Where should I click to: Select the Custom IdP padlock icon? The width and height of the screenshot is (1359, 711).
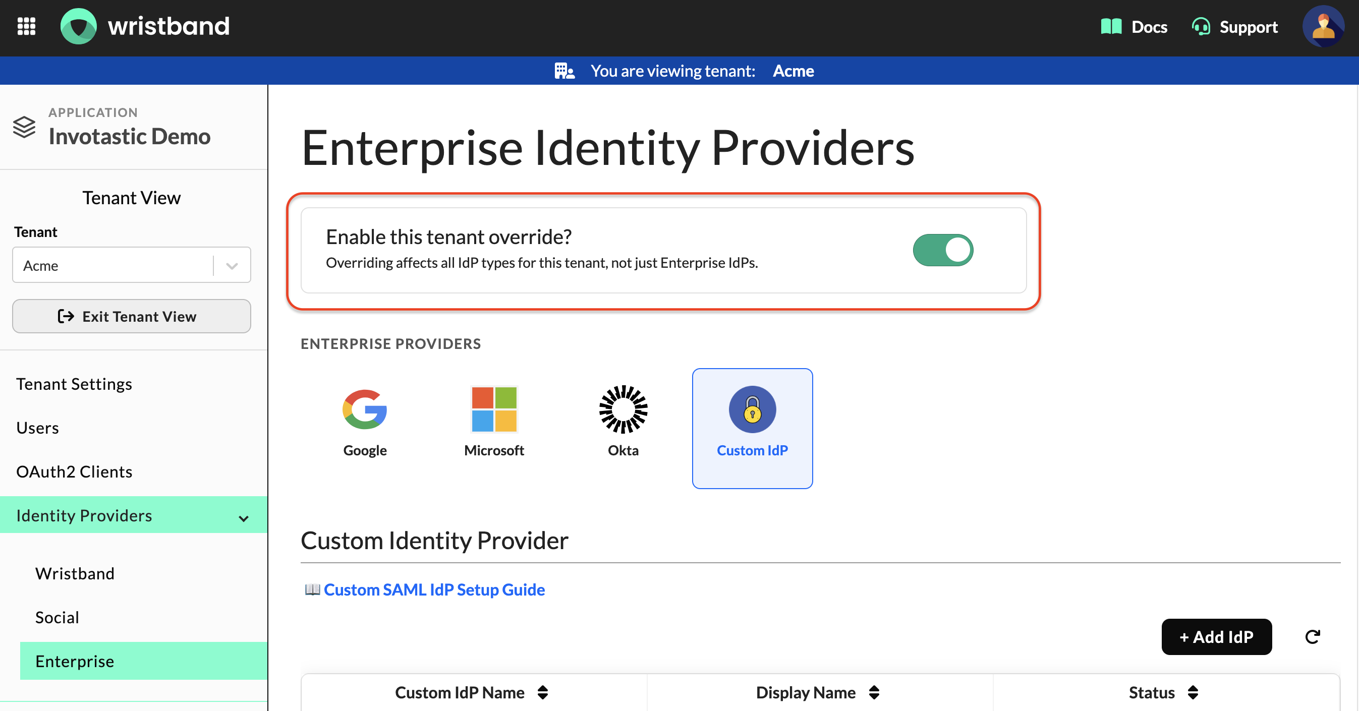pos(752,409)
